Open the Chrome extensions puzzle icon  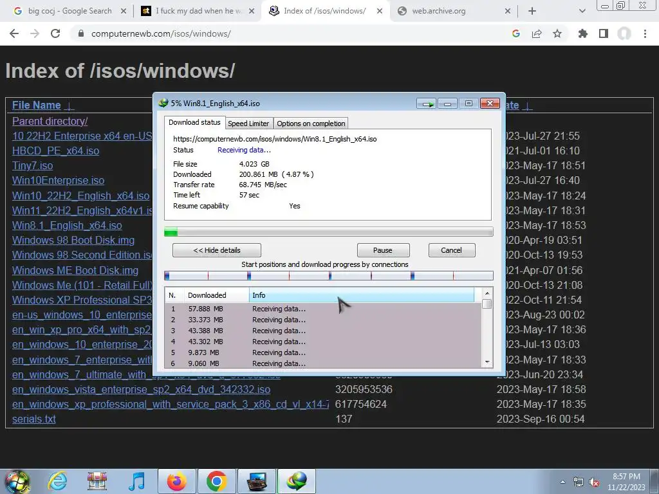(583, 33)
